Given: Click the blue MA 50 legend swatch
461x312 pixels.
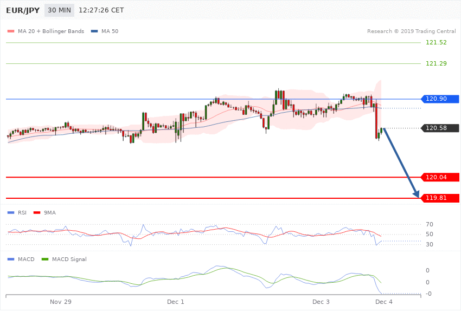Looking at the screenshot, I should coord(94,31).
